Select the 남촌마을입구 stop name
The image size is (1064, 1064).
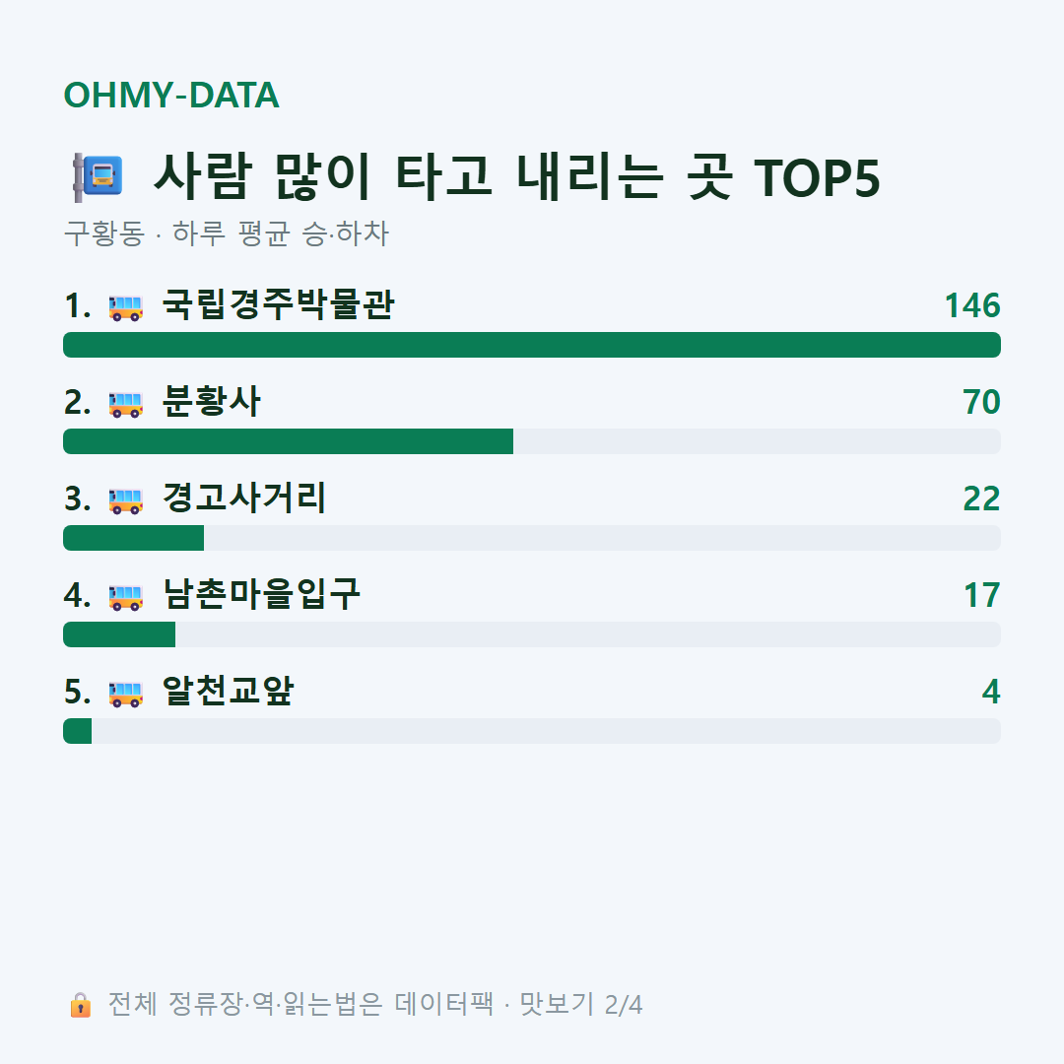tap(261, 594)
